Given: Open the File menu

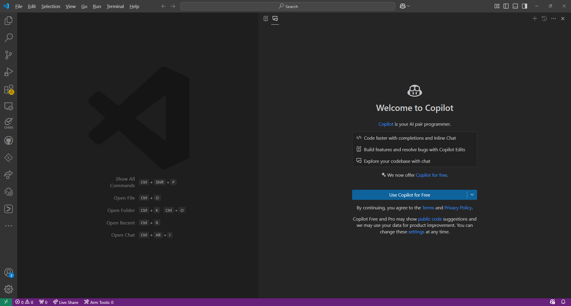Looking at the screenshot, I should [19, 6].
